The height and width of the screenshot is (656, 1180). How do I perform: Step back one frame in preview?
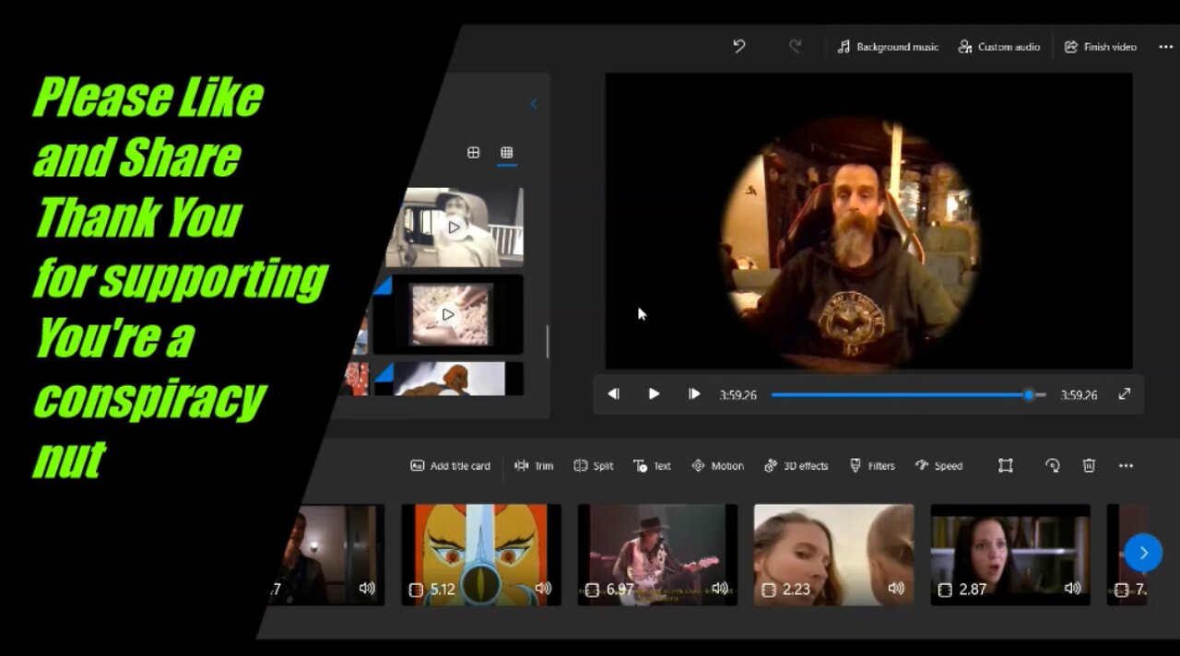click(x=613, y=394)
